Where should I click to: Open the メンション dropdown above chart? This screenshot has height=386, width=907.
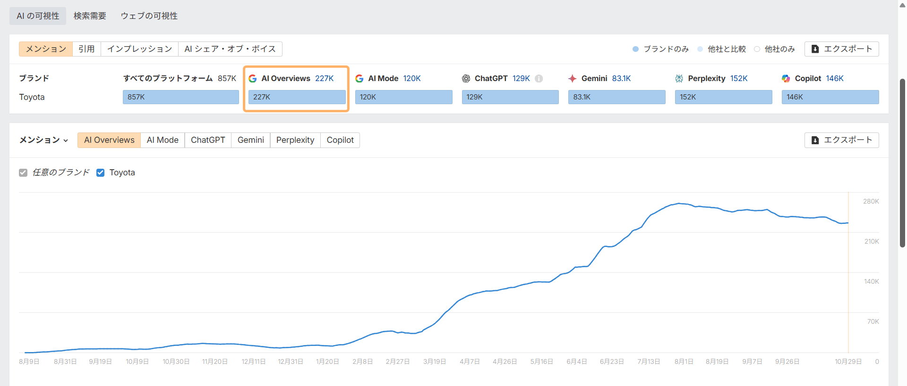[x=43, y=140]
